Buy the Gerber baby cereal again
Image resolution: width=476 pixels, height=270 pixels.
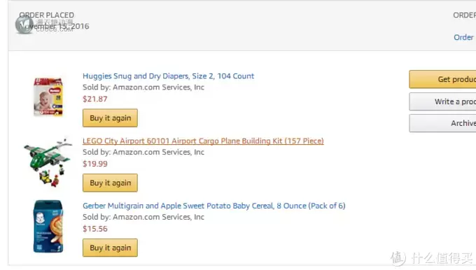(110, 248)
